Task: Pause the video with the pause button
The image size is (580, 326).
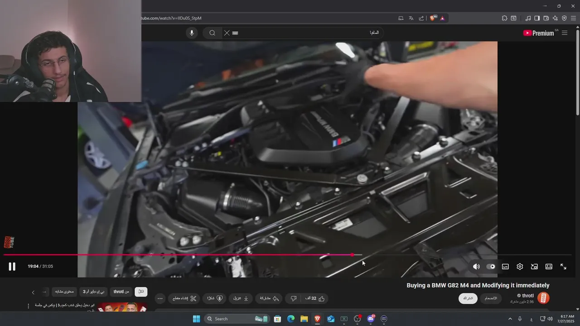Action: (12, 267)
